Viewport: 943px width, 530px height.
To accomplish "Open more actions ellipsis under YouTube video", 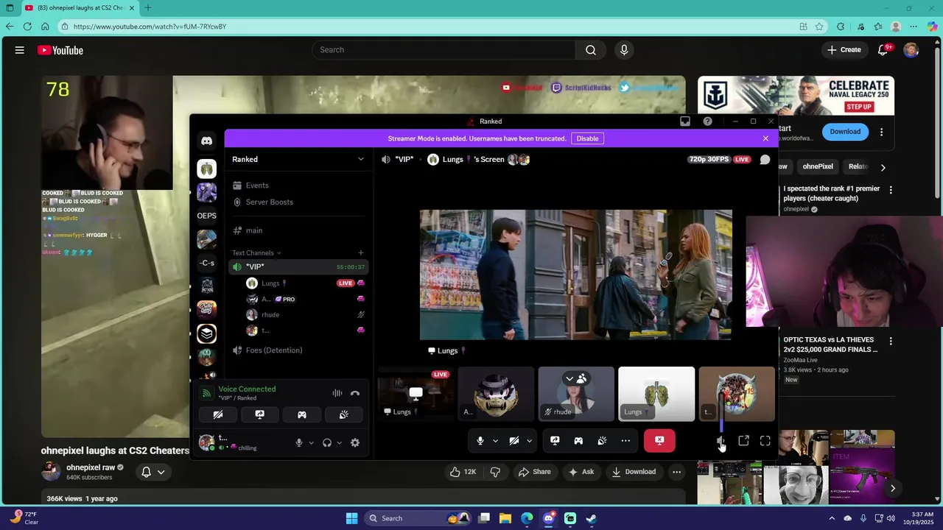I will point(676,472).
